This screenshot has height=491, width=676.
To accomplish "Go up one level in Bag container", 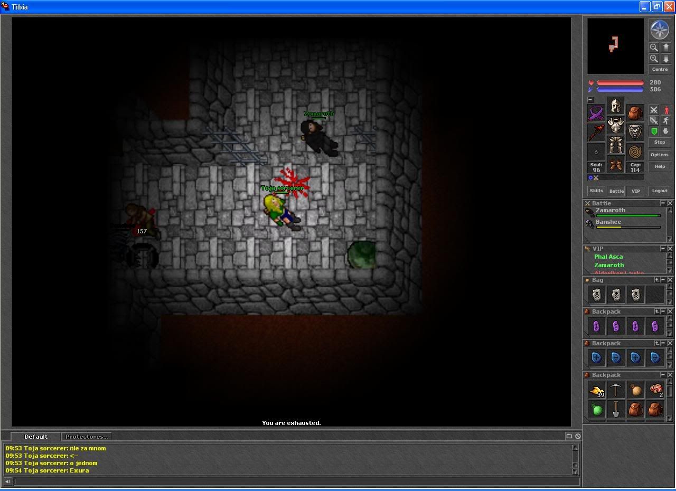I will coord(657,280).
